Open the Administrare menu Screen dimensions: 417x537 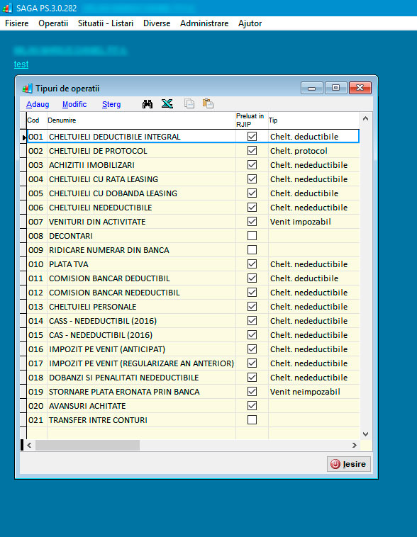point(204,23)
